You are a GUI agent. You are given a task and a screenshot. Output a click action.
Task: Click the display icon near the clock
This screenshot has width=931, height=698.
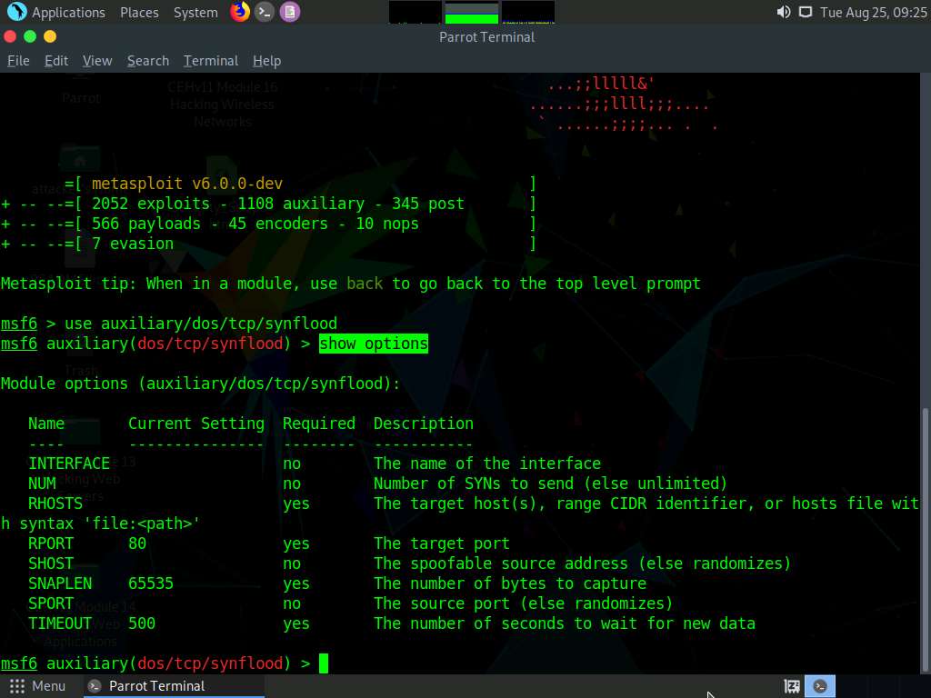click(x=806, y=12)
